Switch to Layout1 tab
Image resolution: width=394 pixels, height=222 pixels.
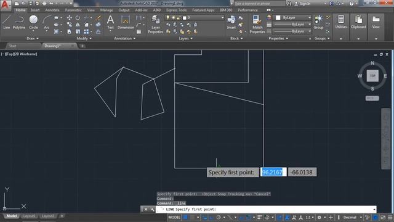coord(29,216)
